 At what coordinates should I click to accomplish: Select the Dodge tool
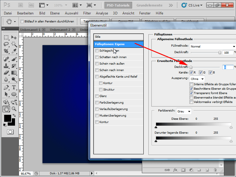tap(14, 79)
